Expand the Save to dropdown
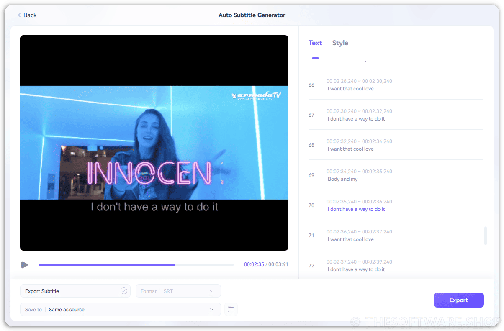 tap(120, 309)
